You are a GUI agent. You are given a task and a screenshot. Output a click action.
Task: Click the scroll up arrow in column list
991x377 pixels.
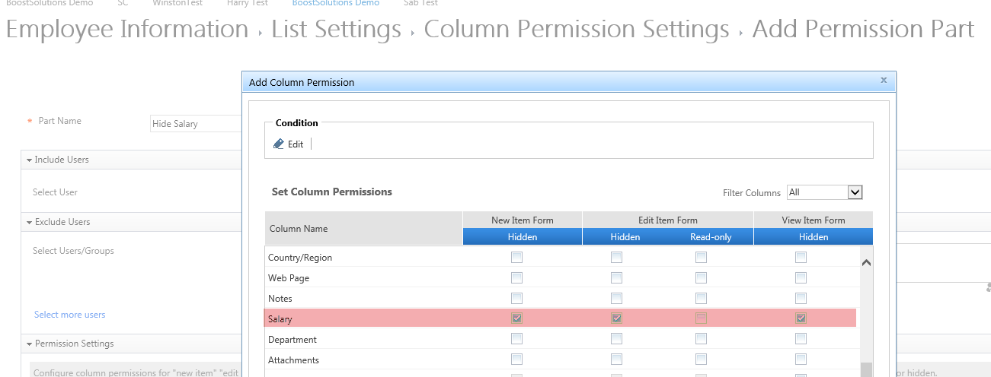click(x=865, y=263)
